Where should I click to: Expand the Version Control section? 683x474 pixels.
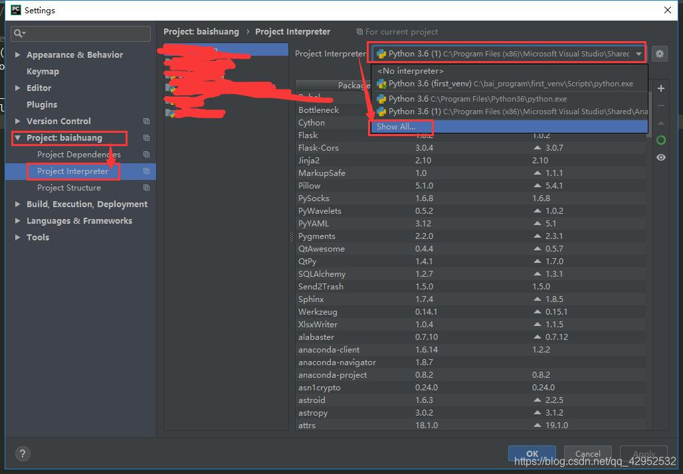coord(17,121)
